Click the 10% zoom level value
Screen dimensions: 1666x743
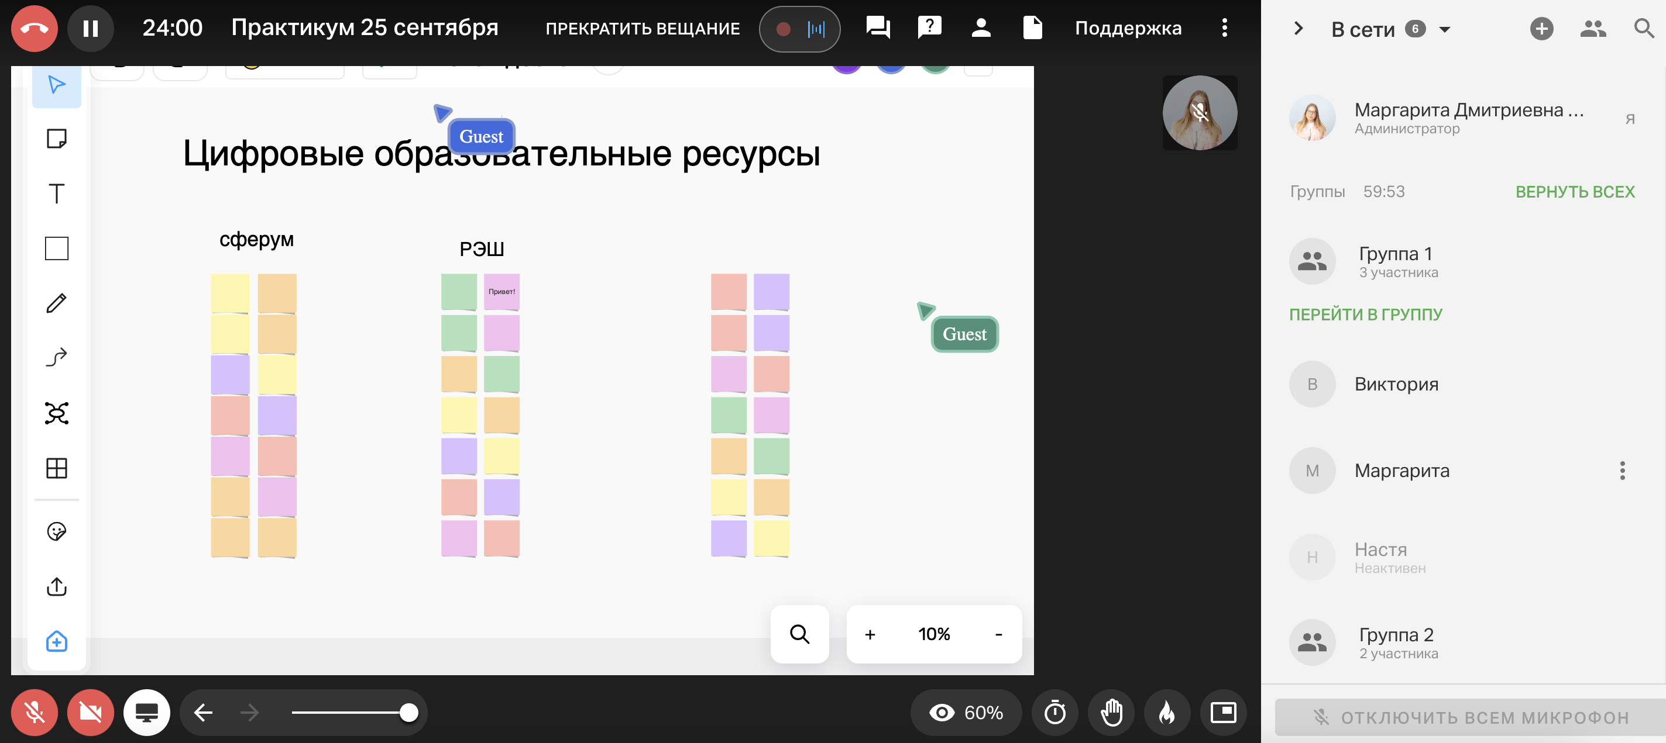934,634
